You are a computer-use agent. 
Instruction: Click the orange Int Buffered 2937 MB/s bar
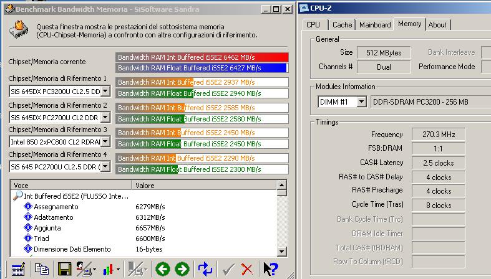click(x=202, y=82)
